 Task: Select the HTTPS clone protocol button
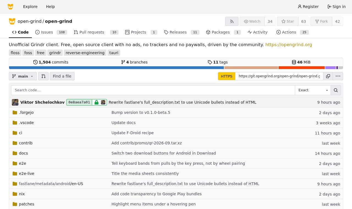[x=227, y=76]
